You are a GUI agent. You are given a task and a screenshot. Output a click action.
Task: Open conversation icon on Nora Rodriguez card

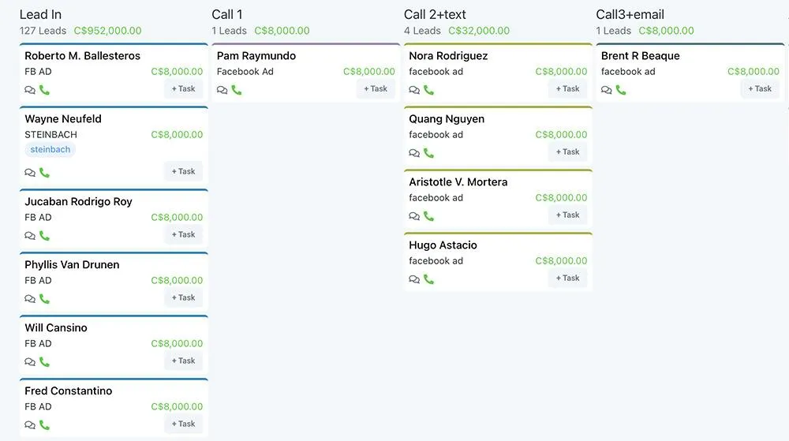pos(414,90)
